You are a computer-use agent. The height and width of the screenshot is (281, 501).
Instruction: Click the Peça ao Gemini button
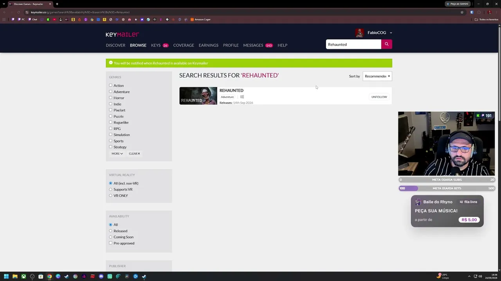coord(457,4)
